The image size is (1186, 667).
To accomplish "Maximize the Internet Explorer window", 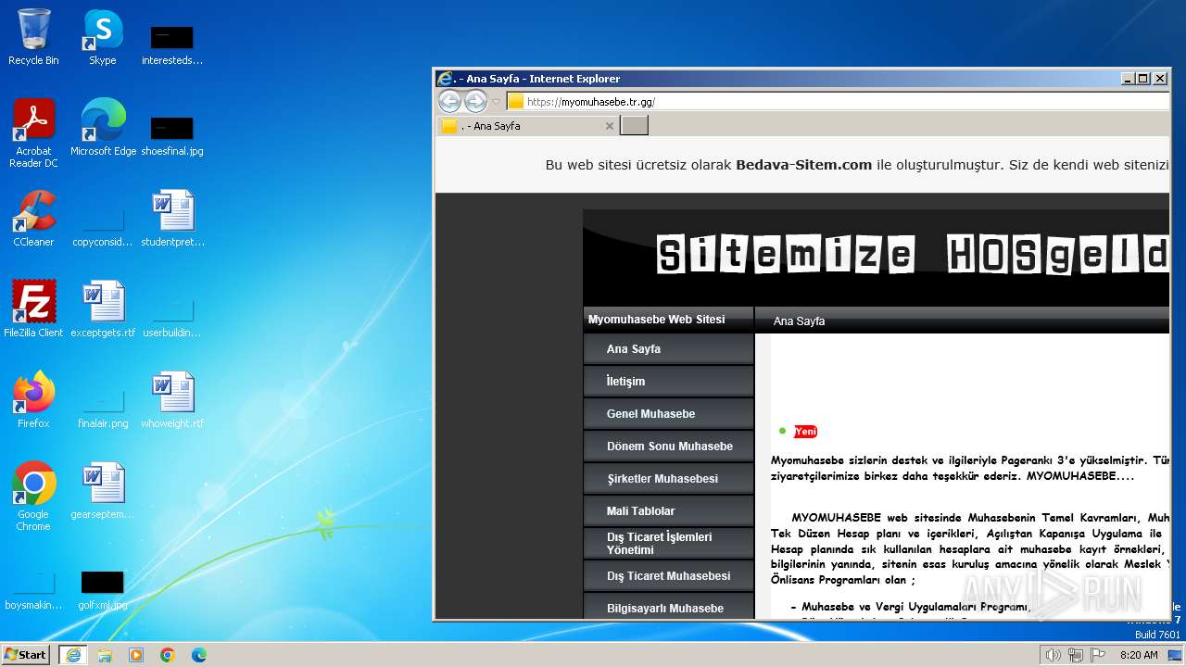I will pos(1142,79).
